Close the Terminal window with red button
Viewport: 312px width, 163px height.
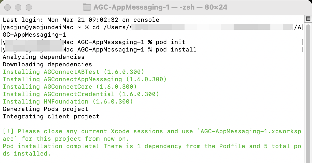click(8, 7)
